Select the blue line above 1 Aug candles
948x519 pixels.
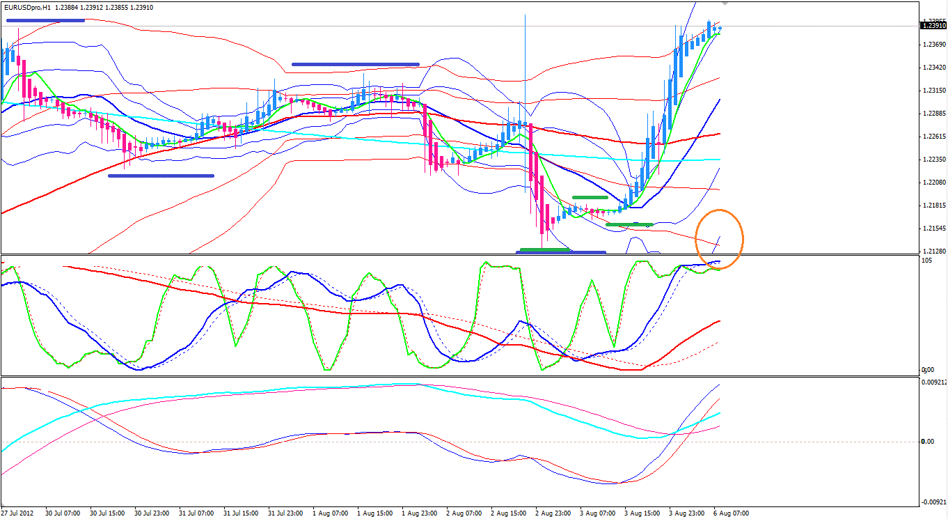point(355,64)
